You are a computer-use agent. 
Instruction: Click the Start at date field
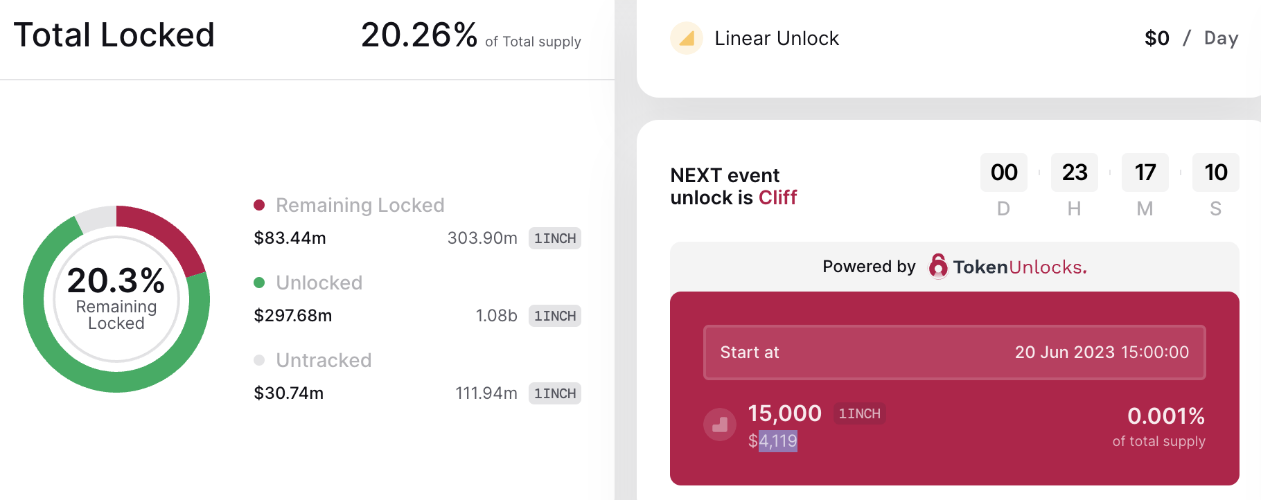(954, 352)
